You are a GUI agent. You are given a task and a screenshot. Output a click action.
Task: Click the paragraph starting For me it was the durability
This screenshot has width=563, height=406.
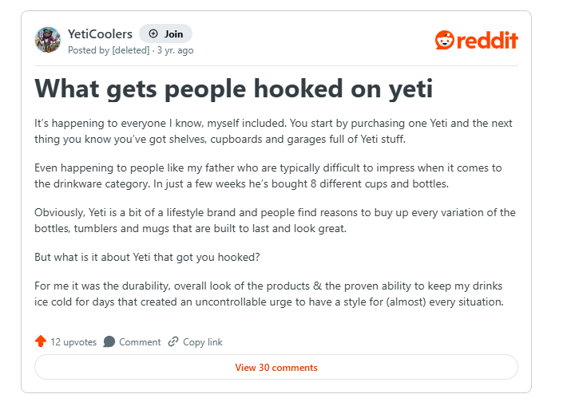(273, 294)
